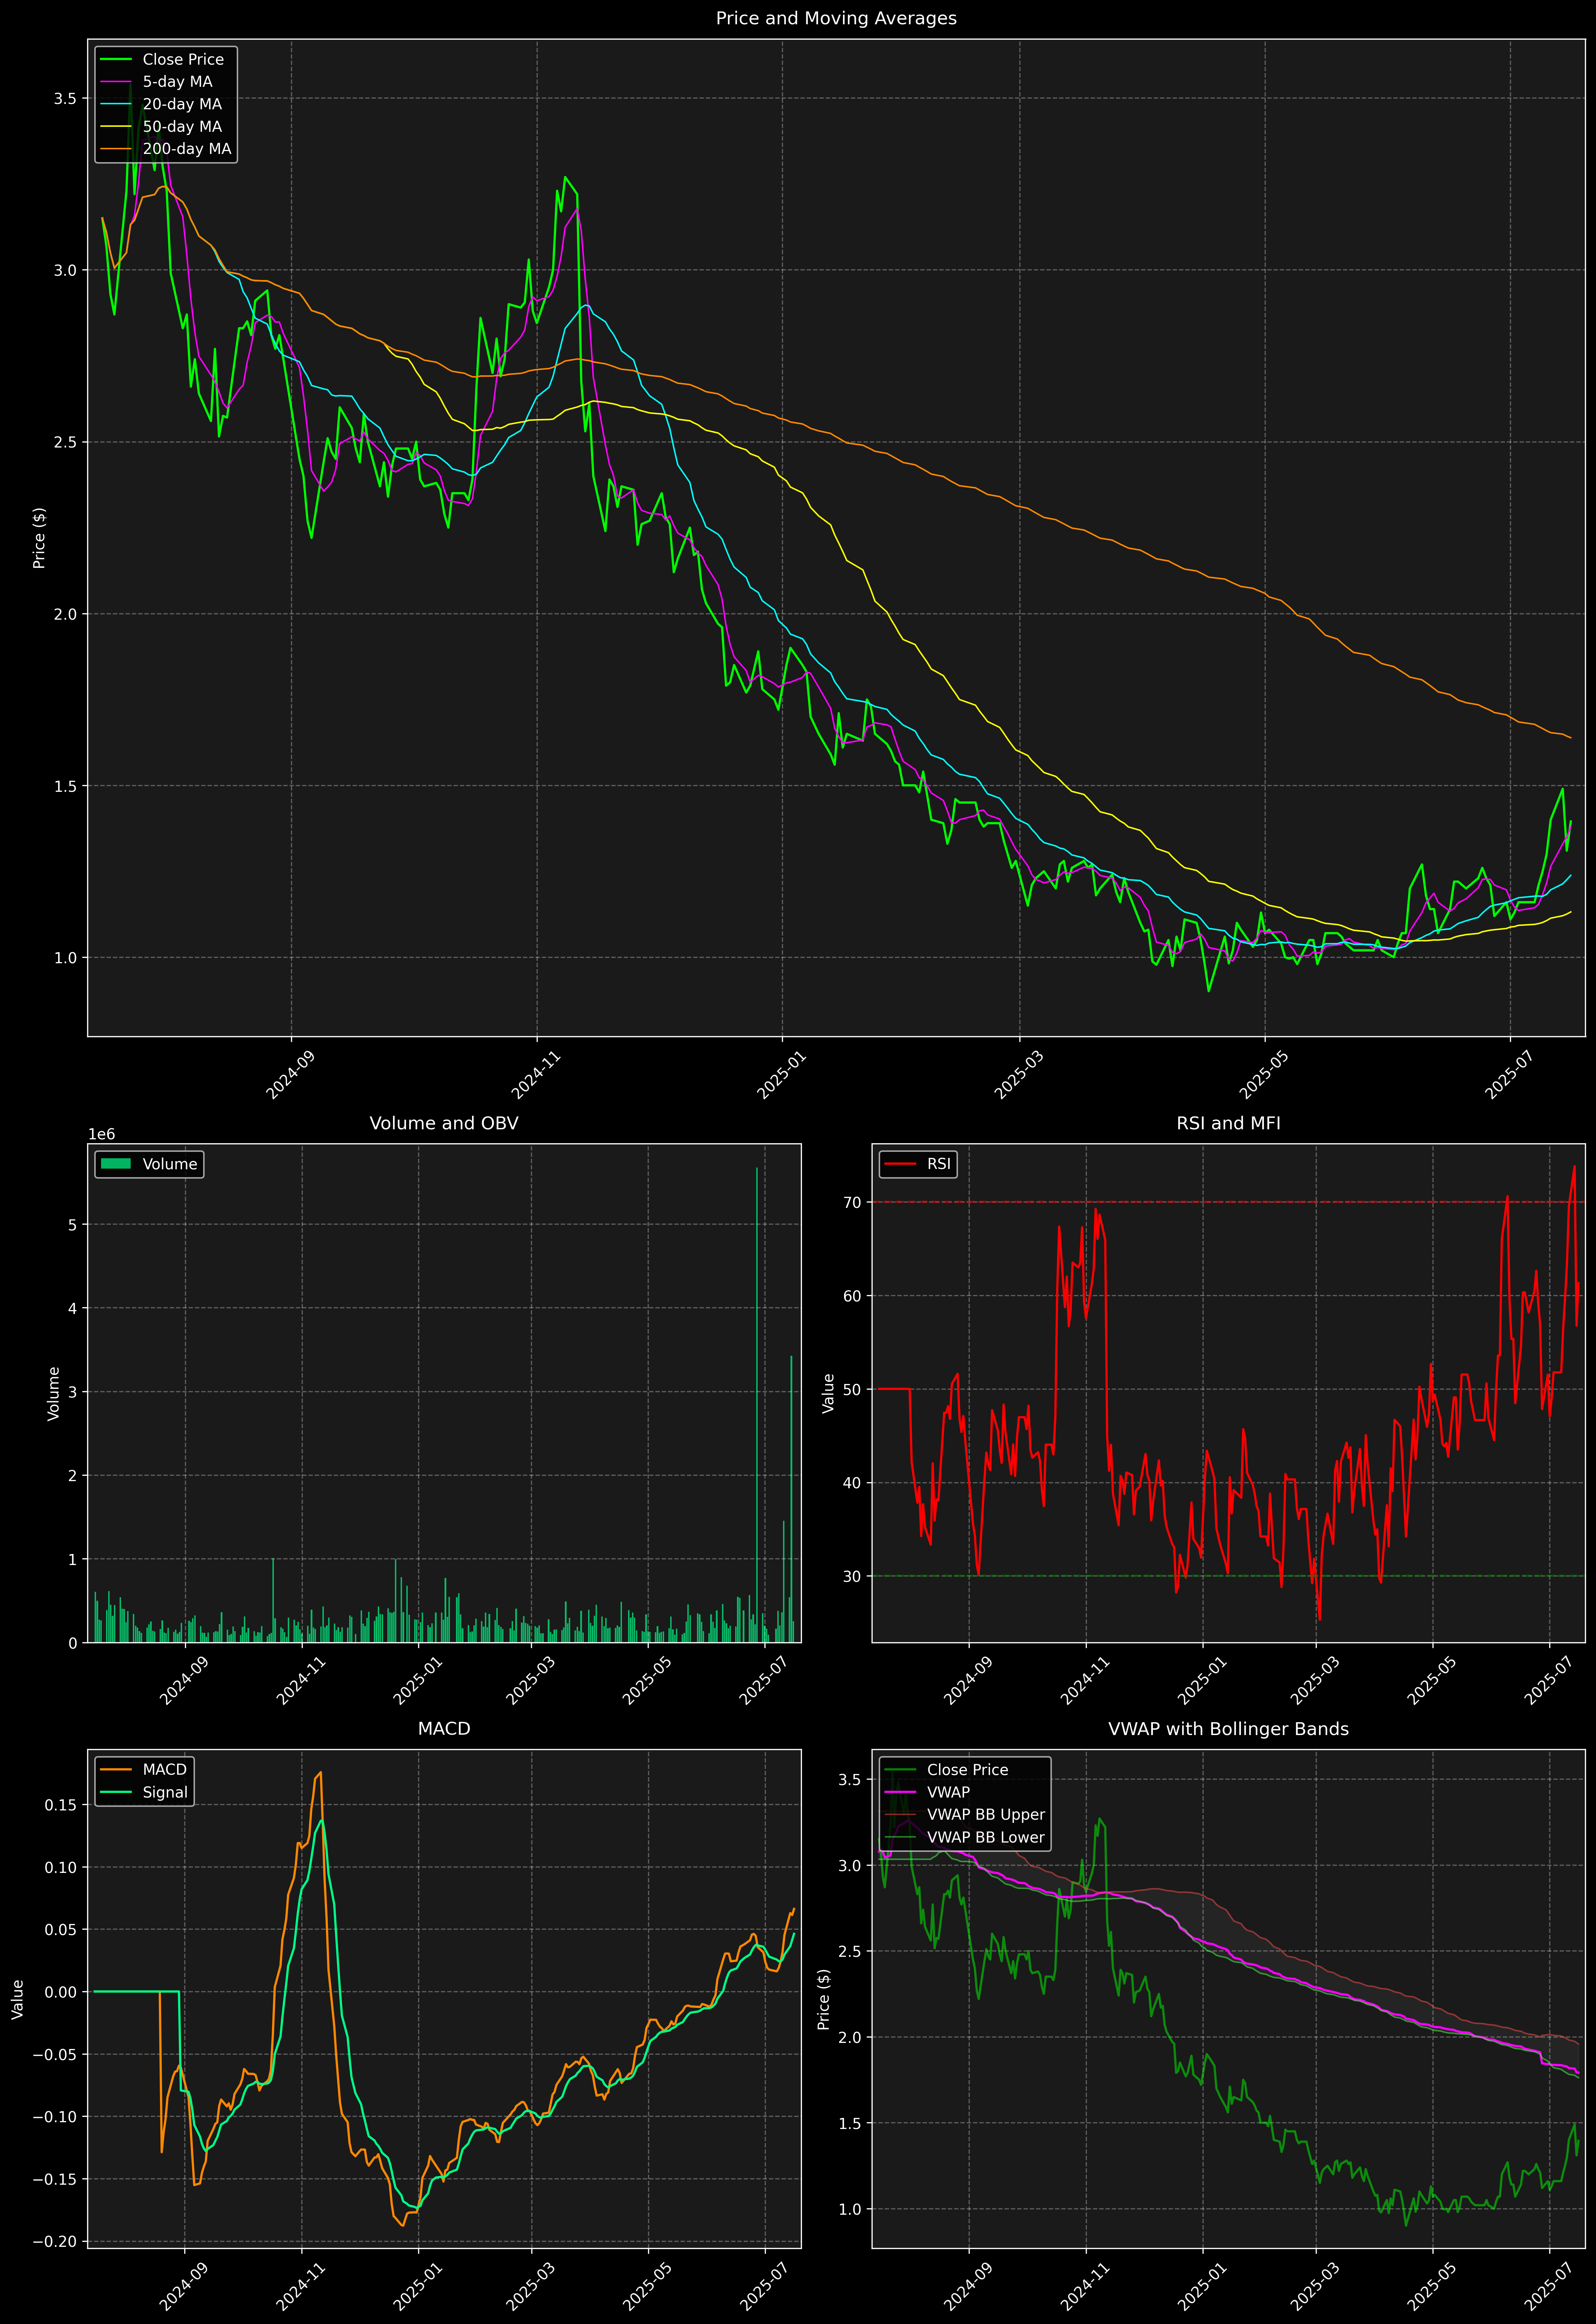Click the 1.5 tick on the VWAP chart axis
Viewport: 1596px width, 2324px height.
[850, 2123]
